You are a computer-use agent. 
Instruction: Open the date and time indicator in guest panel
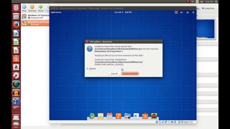tap(123, 12)
